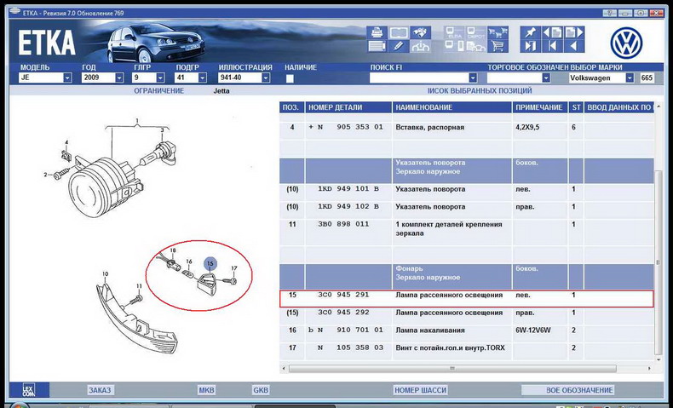Select part number 1KD 949 102 B
Image resolution: width=673 pixels, height=408 pixels.
348,206
